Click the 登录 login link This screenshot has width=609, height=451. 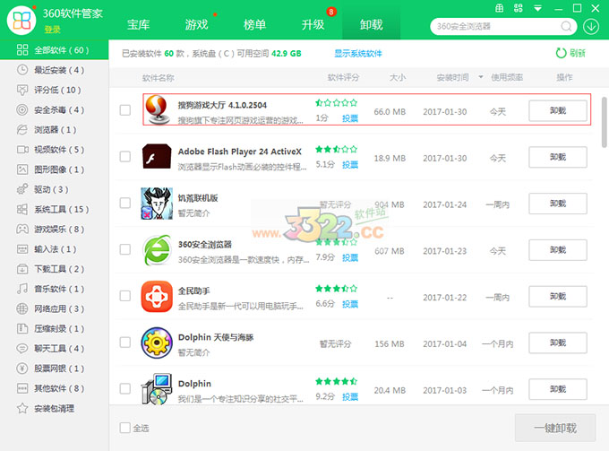click(53, 30)
